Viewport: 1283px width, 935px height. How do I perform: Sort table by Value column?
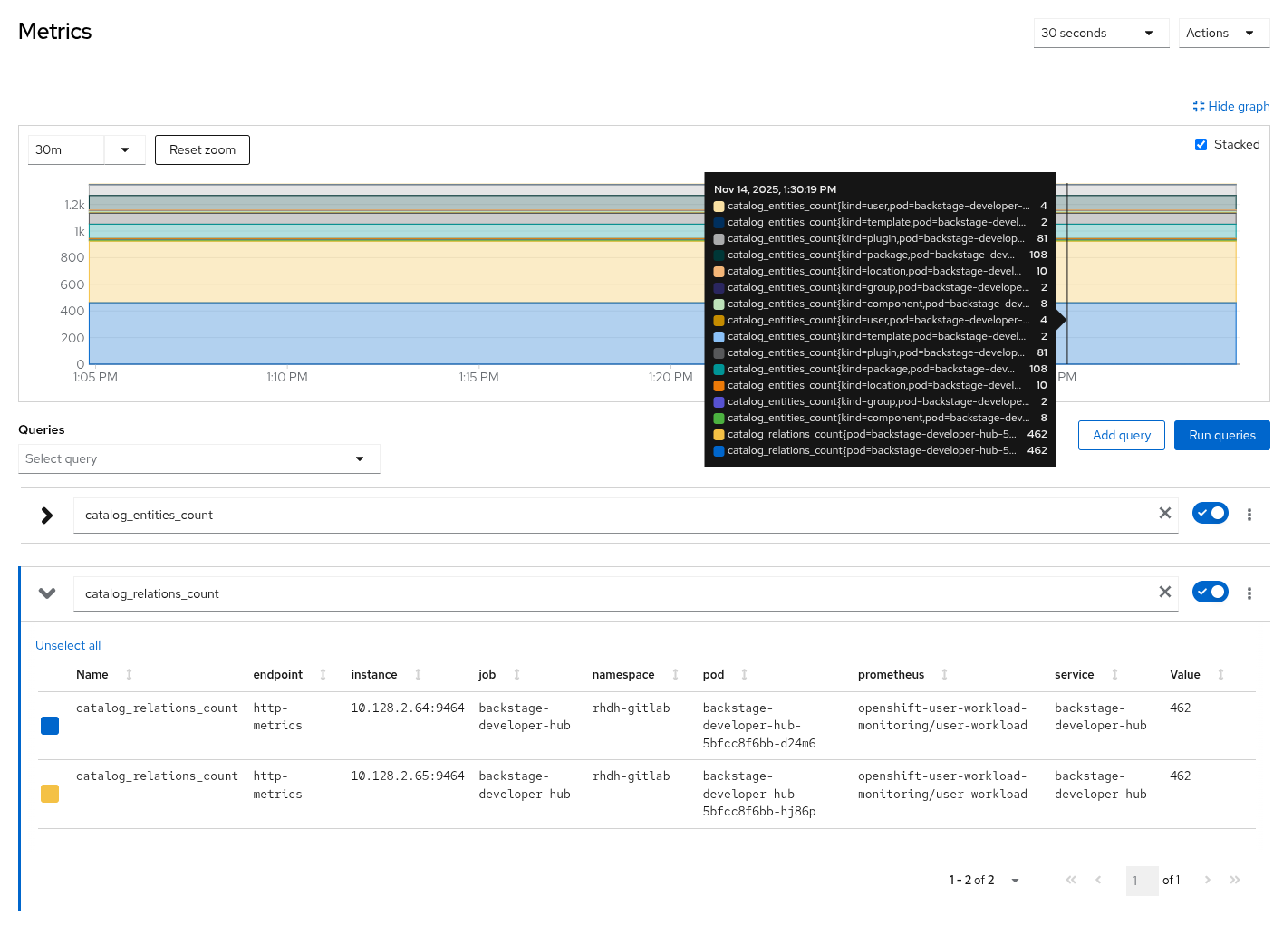click(1197, 674)
